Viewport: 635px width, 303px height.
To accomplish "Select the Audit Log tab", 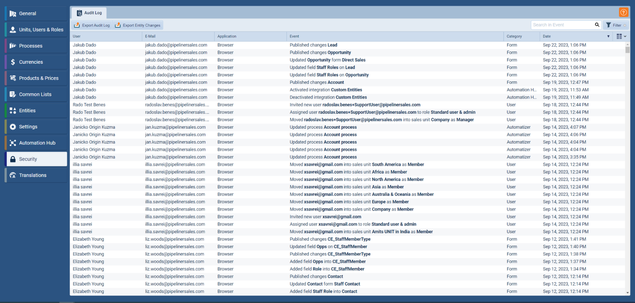I will pos(89,13).
